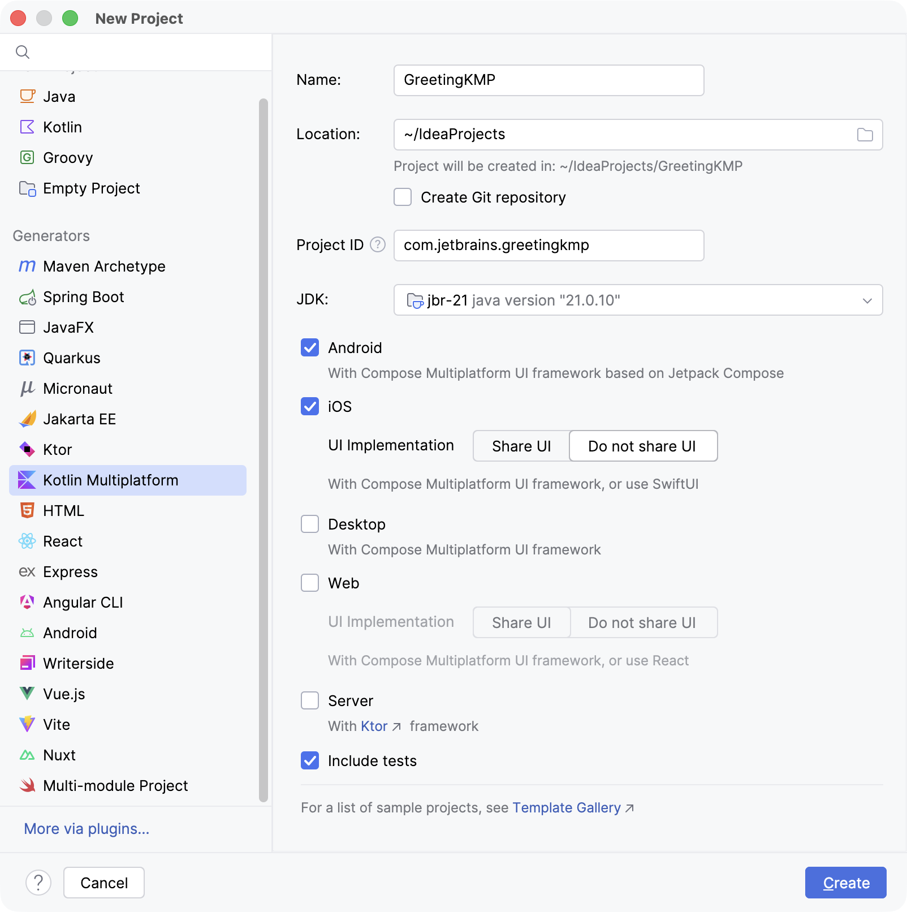Image resolution: width=907 pixels, height=912 pixels.
Task: Open the Location folder browse icon
Action: (x=865, y=135)
